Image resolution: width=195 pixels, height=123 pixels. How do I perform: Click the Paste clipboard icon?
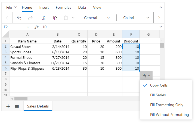click(66, 18)
